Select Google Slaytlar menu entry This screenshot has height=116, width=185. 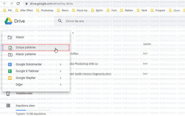click(x=36, y=78)
